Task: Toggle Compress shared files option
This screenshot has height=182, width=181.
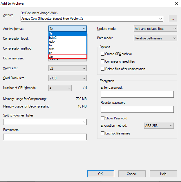Action: 102,61
